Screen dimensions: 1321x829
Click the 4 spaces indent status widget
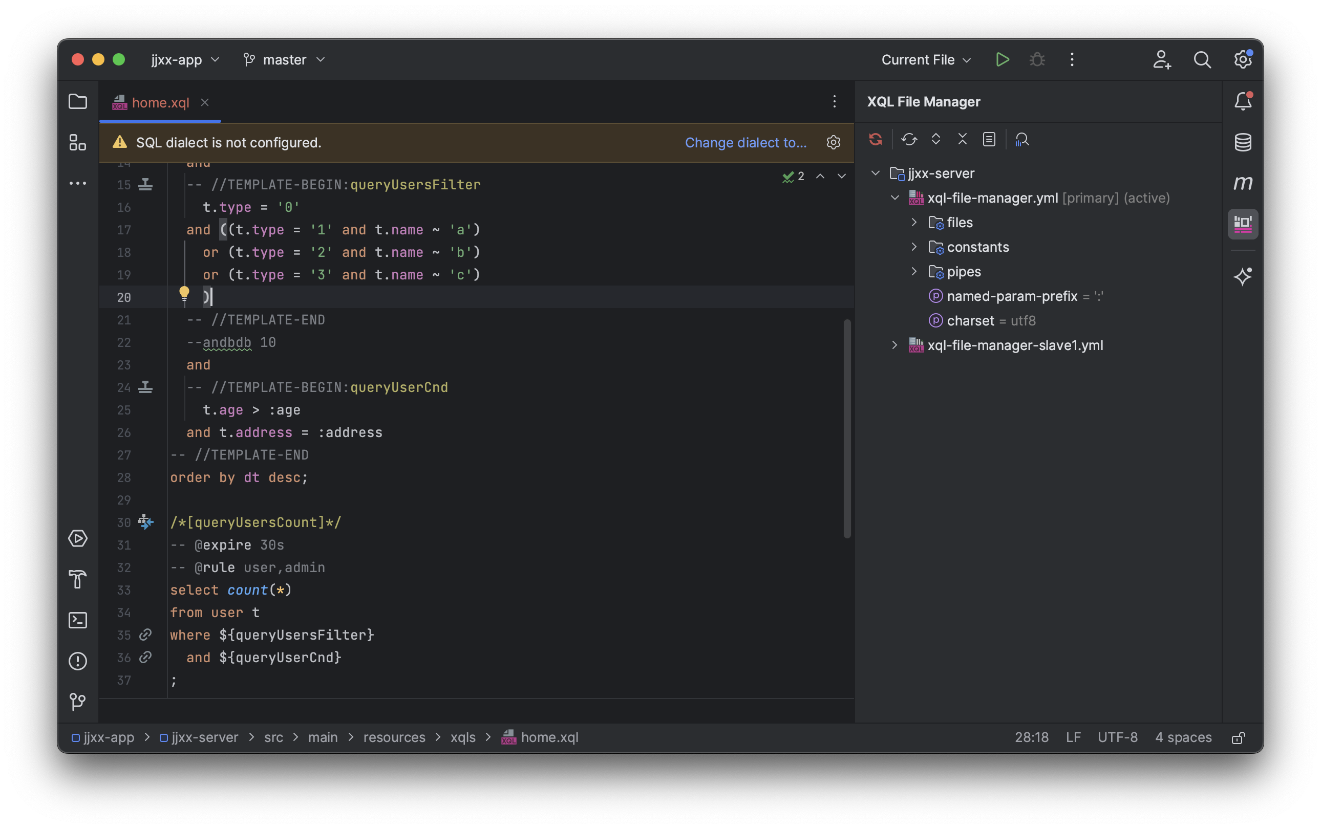coord(1183,738)
